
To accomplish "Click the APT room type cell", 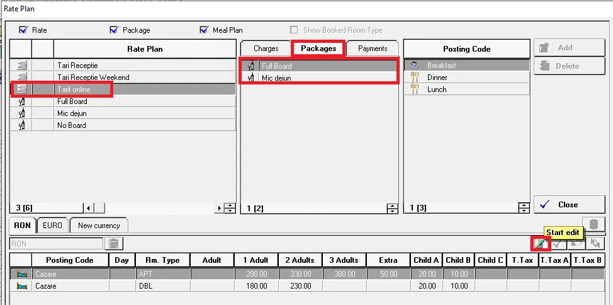I will [162, 274].
